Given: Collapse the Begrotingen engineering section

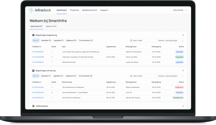Looking at the screenshot, I should [183, 35].
